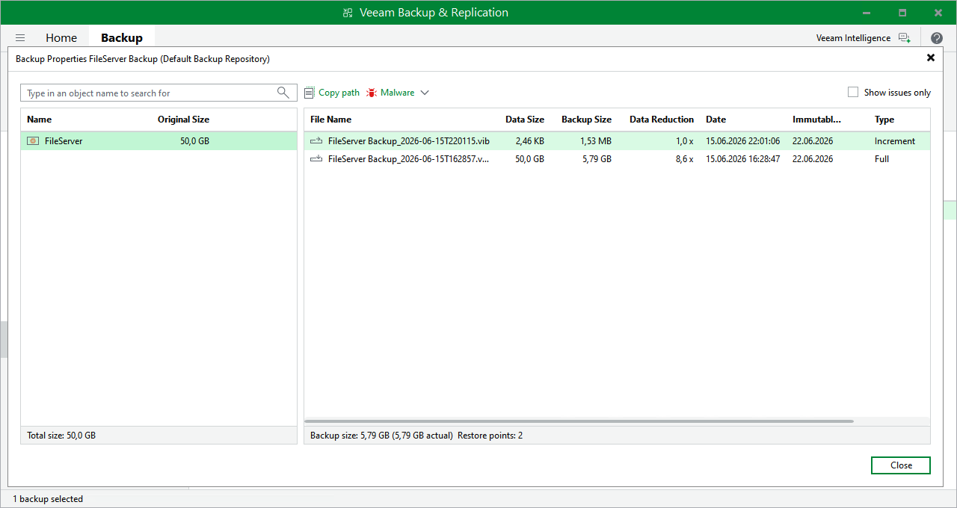Sort by Backup Size column
The height and width of the screenshot is (508, 957).
pyautogui.click(x=586, y=120)
